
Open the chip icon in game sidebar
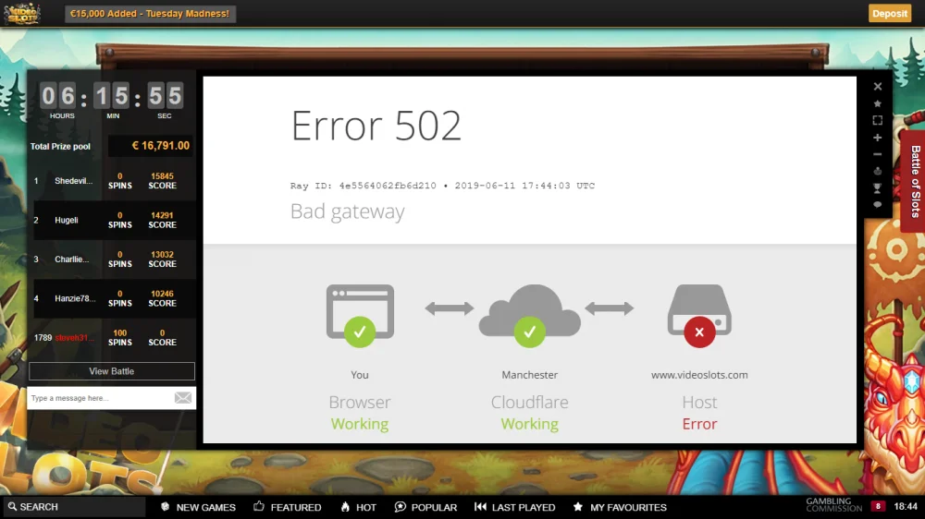point(877,171)
